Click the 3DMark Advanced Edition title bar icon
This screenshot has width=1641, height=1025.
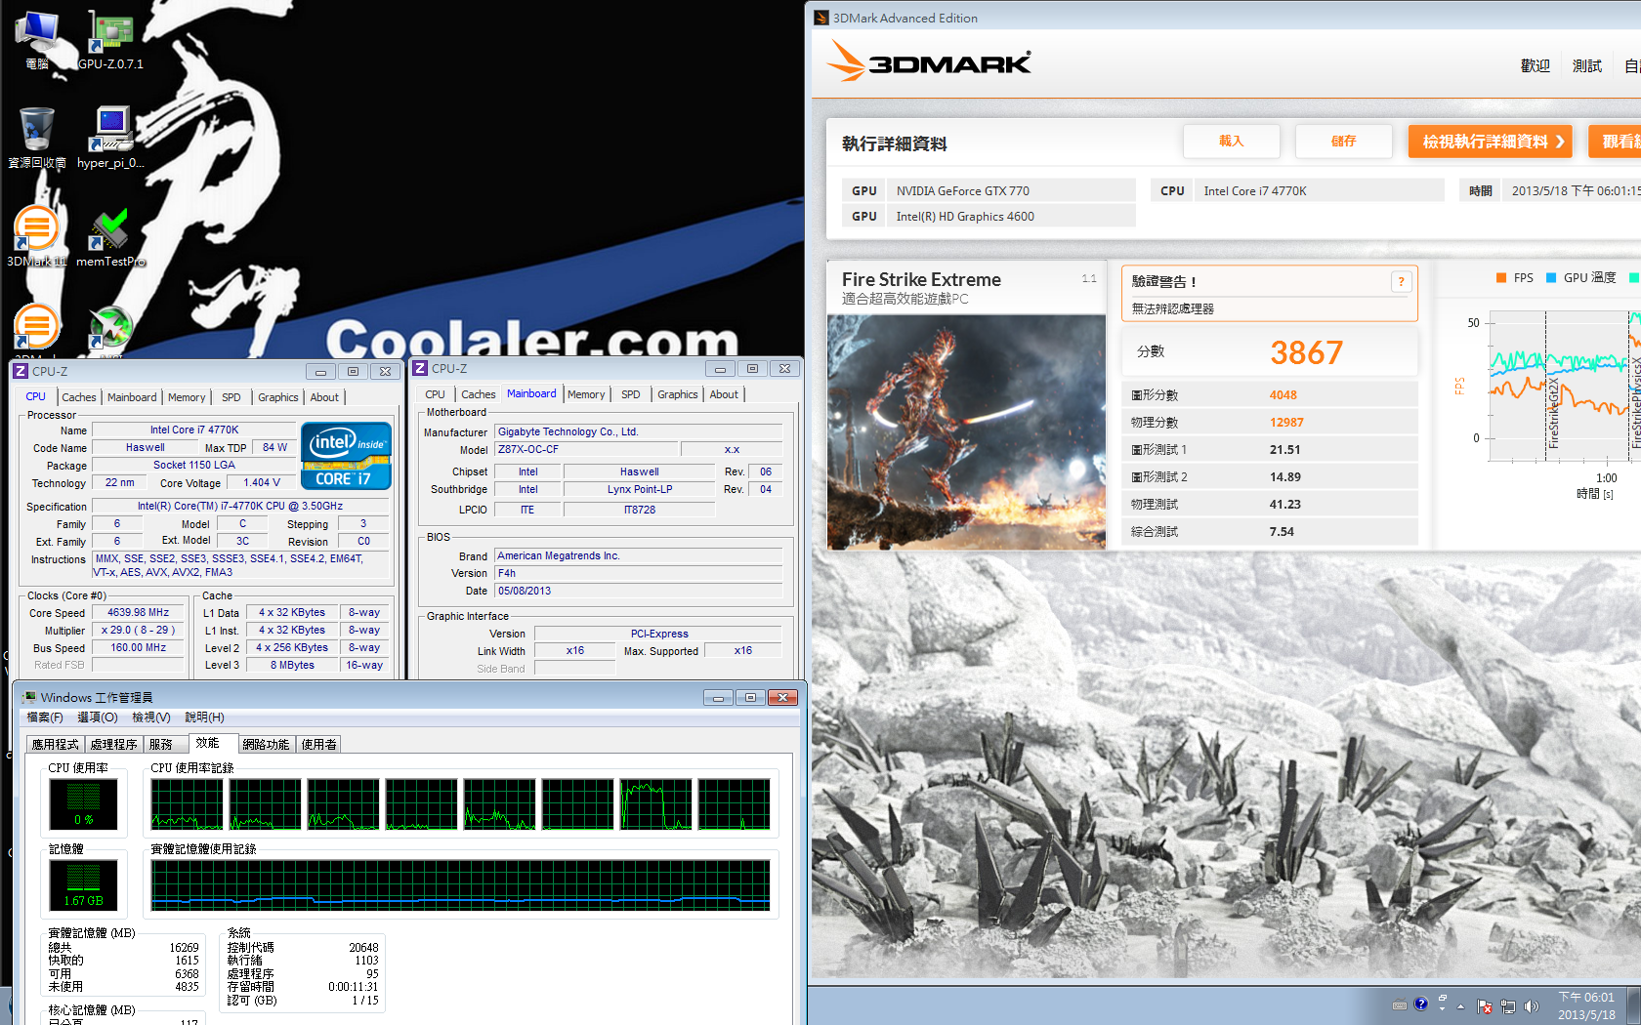pyautogui.click(x=821, y=18)
